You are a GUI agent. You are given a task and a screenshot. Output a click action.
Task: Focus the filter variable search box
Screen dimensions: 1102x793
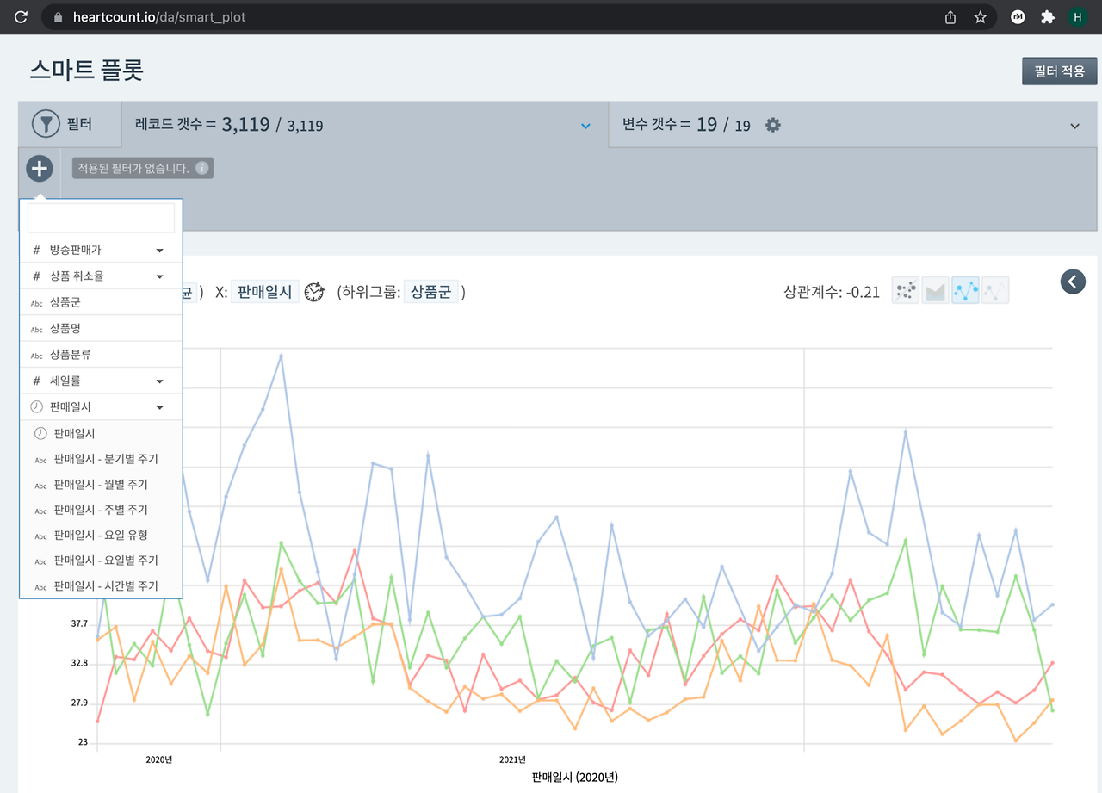tap(101, 219)
